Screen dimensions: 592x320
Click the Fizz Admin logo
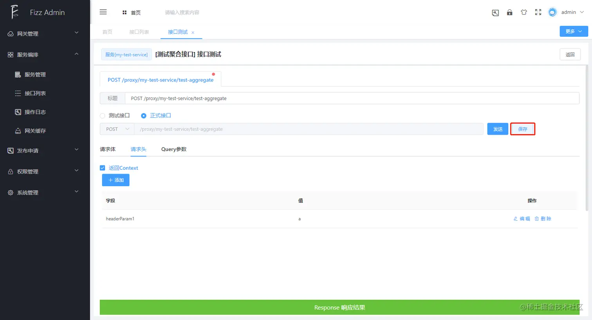pyautogui.click(x=14, y=12)
